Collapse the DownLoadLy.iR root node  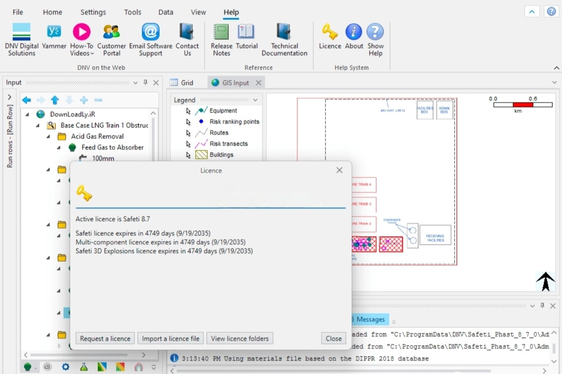point(28,114)
